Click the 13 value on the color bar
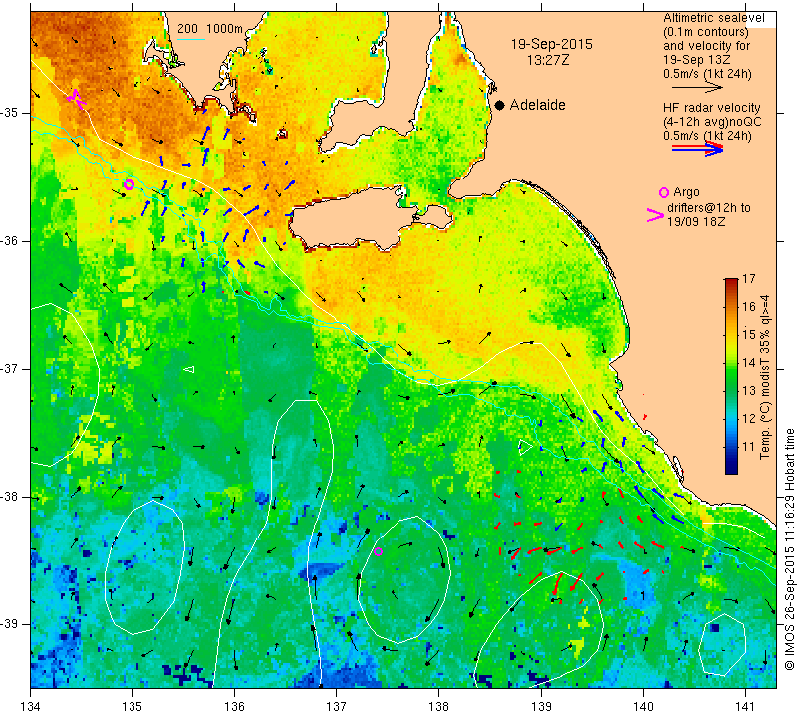The image size is (797, 718). pyautogui.click(x=749, y=391)
